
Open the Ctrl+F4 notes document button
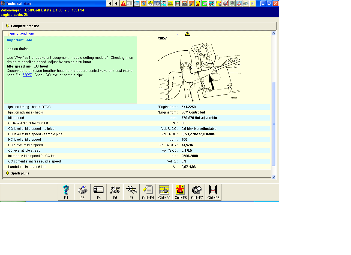[x=148, y=192]
